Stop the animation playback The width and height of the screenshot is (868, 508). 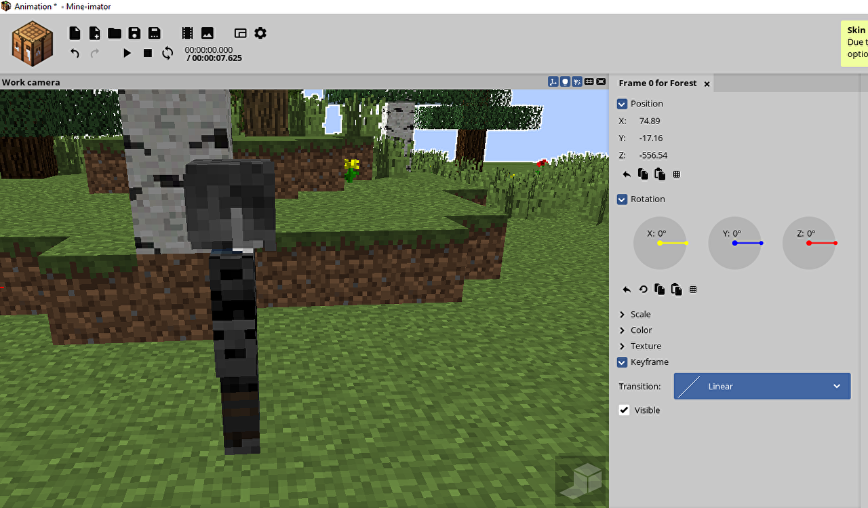point(148,53)
